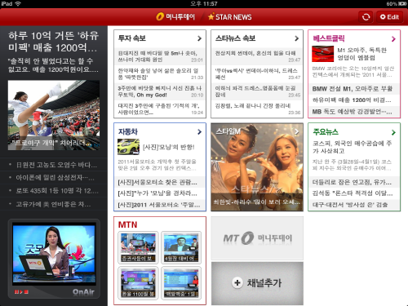This screenshot has height=306, width=408.
Task: Tap the 채널추가 add channel button
Action: pyautogui.click(x=257, y=283)
